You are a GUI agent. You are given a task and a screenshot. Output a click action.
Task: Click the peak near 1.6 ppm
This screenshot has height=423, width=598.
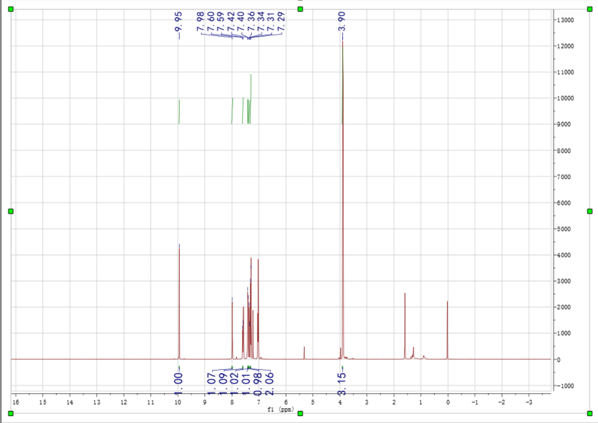404,327
